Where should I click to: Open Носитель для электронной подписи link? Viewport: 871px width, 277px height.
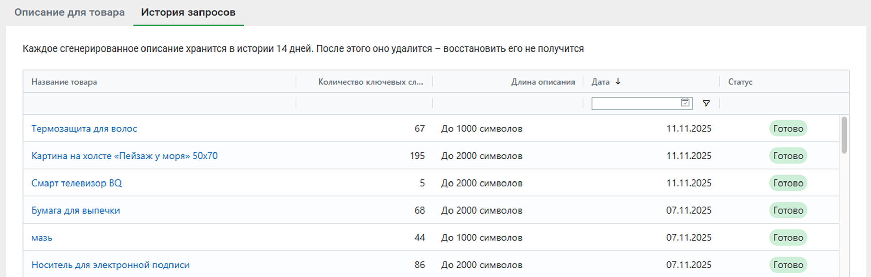110,265
